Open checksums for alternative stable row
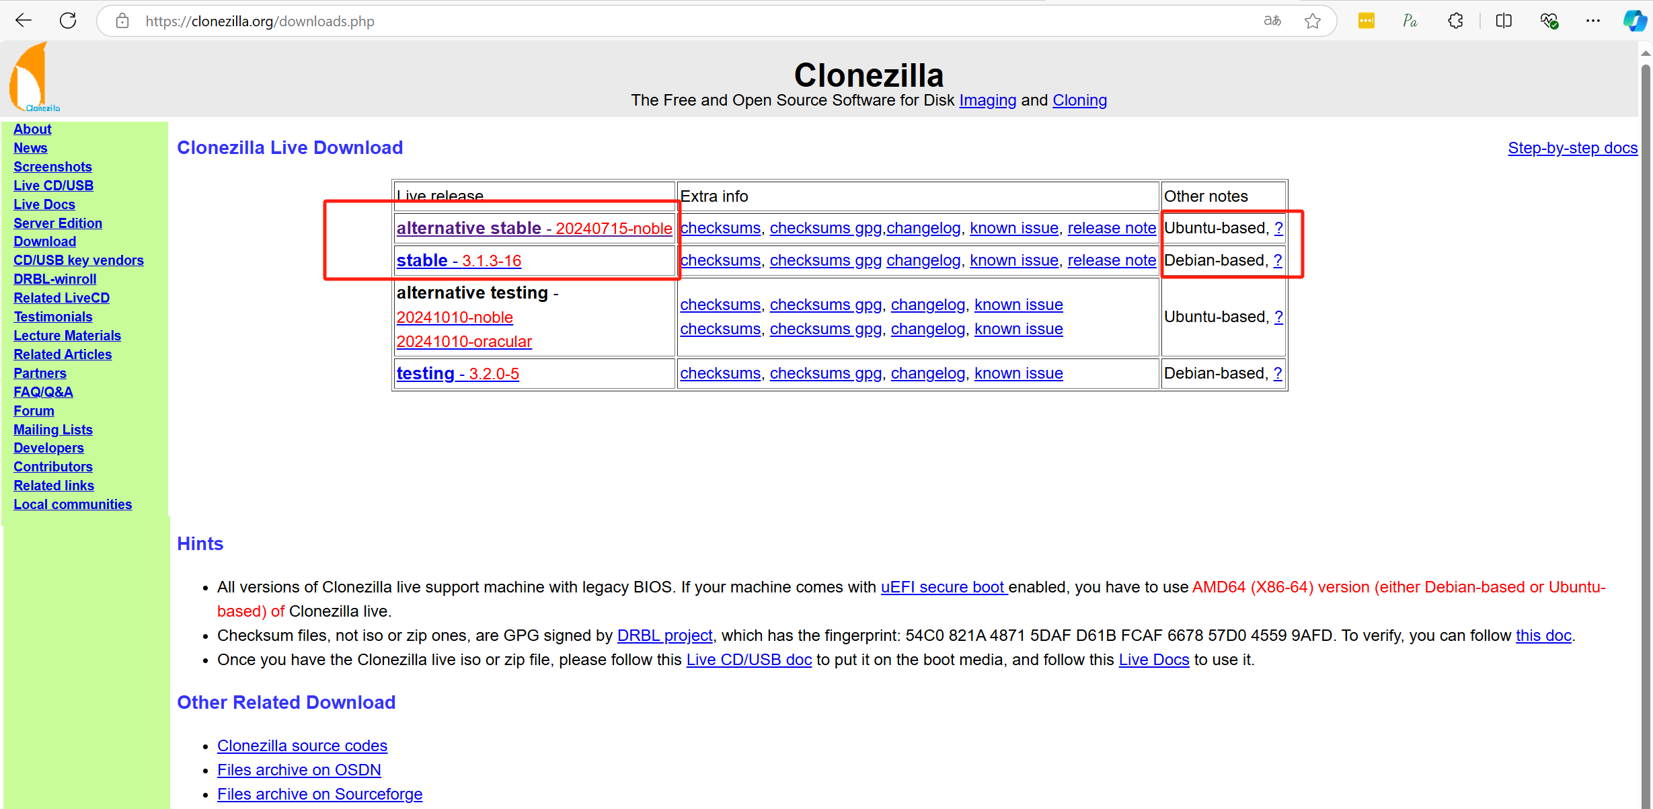 pos(720,228)
